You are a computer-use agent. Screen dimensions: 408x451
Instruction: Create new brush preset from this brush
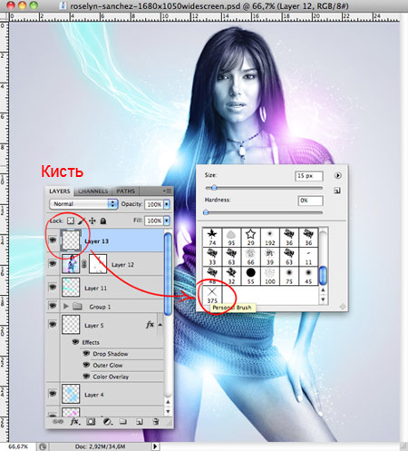click(x=337, y=191)
